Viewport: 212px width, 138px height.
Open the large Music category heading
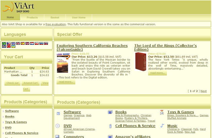[172, 126]
